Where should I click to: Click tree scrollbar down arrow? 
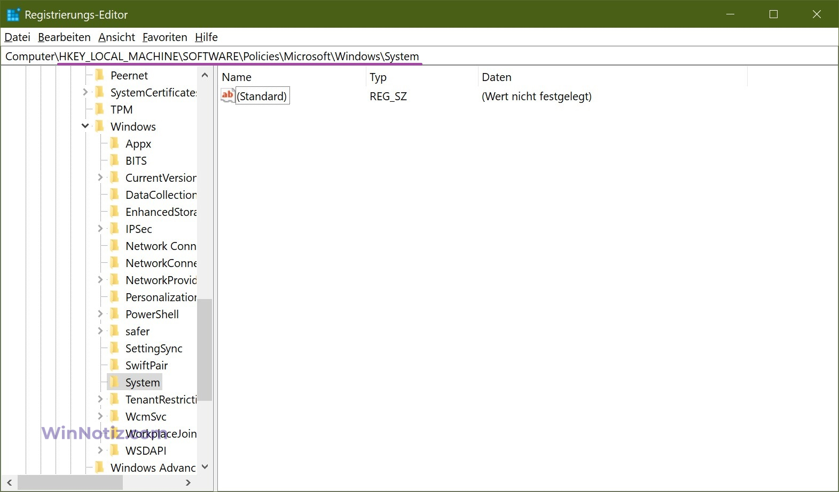click(205, 467)
